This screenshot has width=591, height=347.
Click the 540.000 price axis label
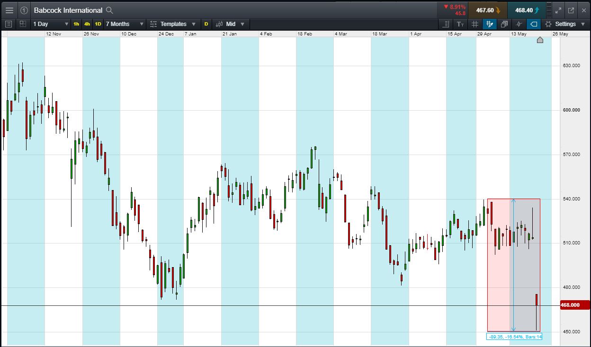571,199
